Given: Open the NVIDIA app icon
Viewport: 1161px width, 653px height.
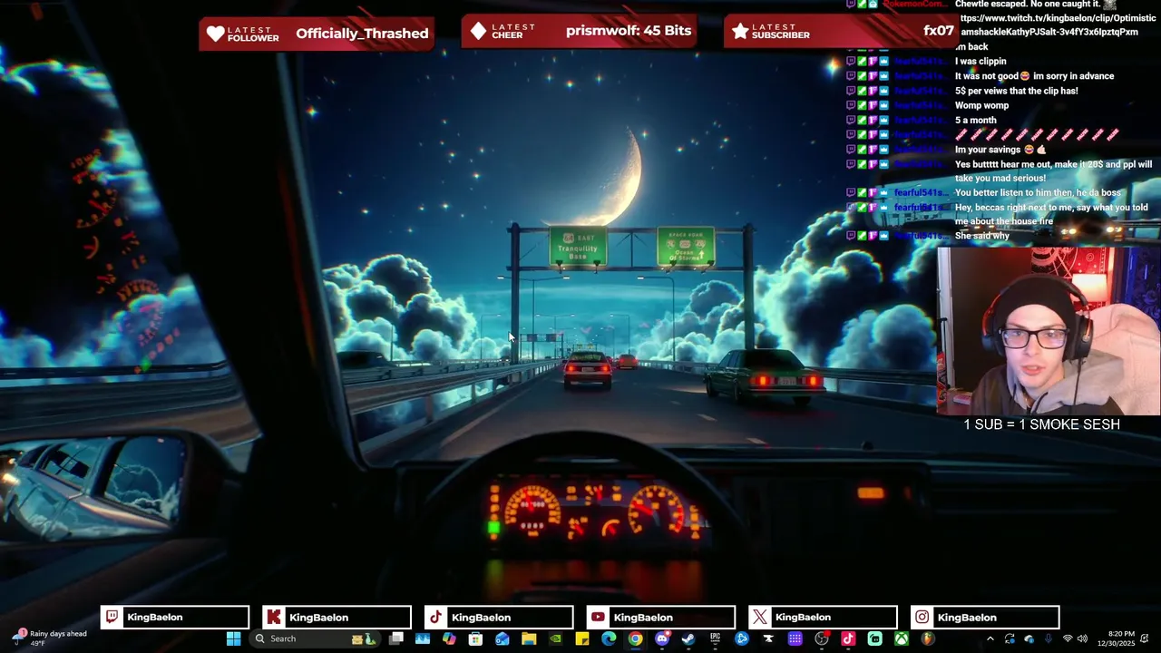Looking at the screenshot, I should click(x=555, y=638).
